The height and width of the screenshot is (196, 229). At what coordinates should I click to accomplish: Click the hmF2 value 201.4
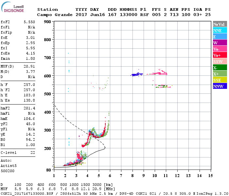tap(29, 108)
